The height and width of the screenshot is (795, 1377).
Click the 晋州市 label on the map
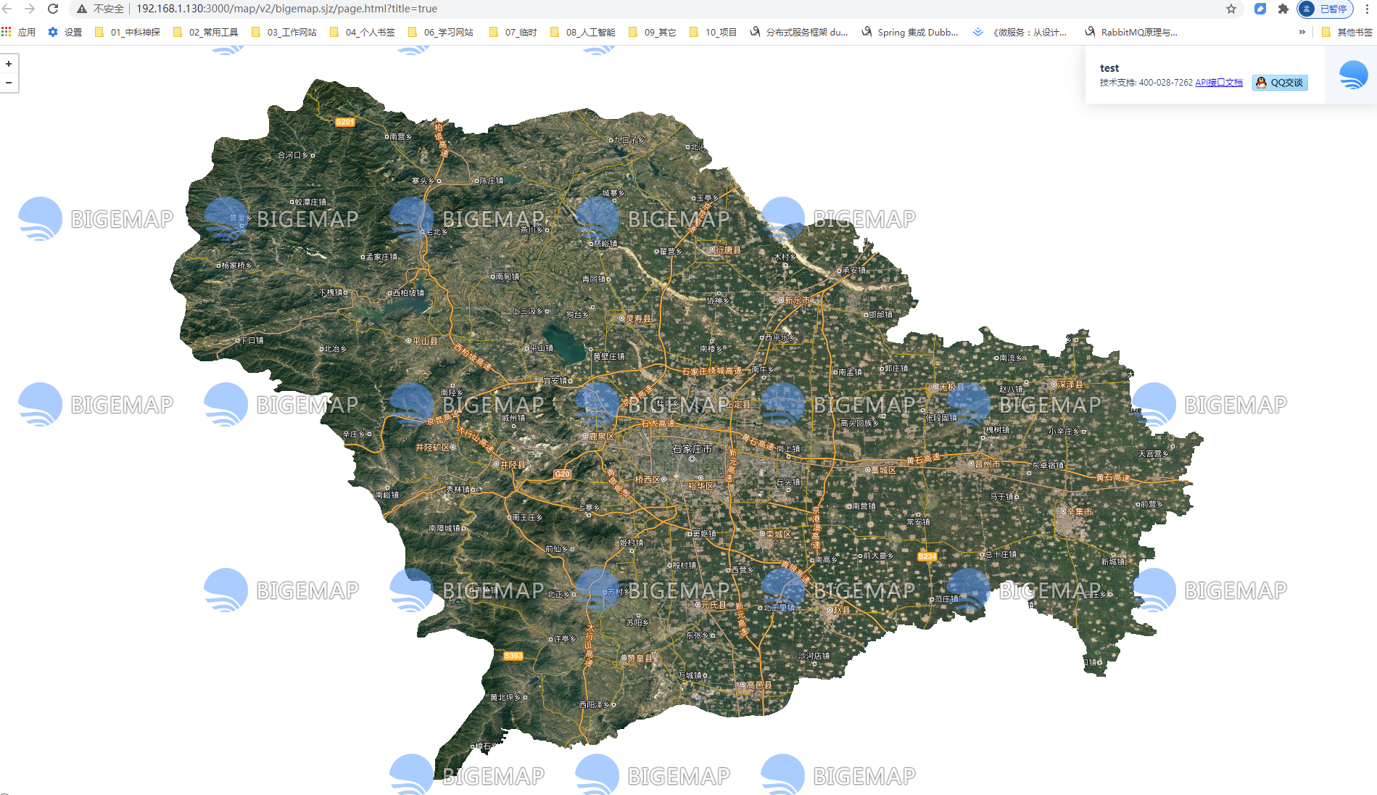click(x=988, y=464)
